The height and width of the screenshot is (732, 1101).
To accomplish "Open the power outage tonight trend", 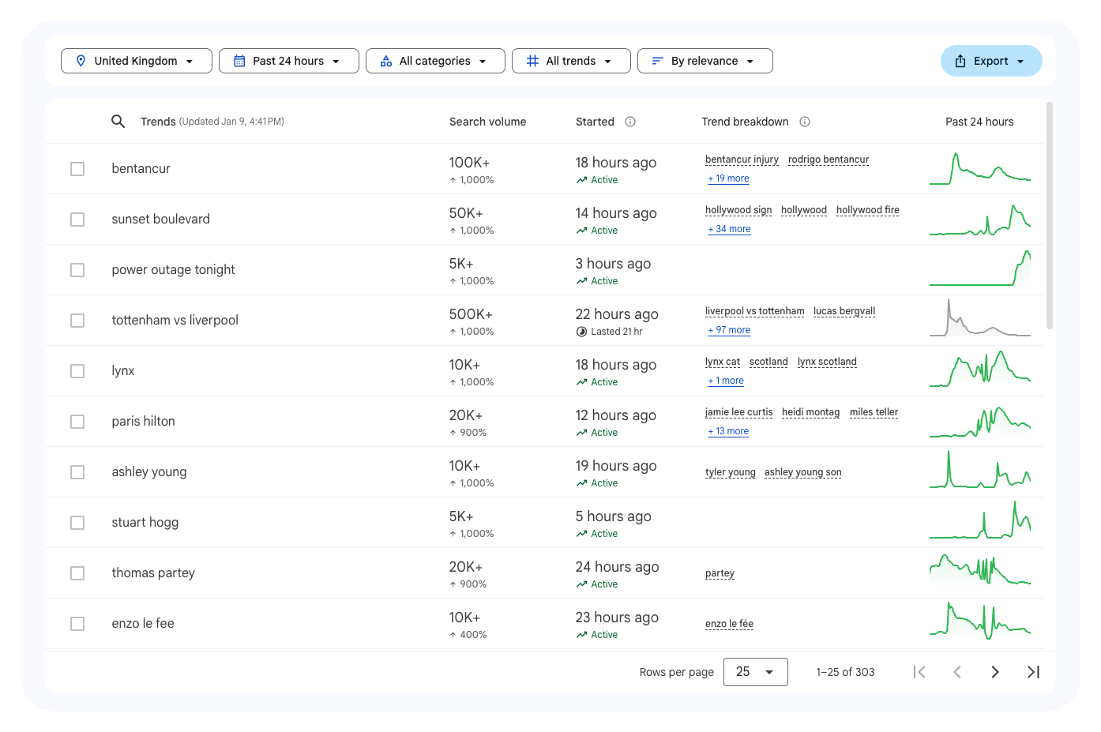I will pyautogui.click(x=173, y=270).
